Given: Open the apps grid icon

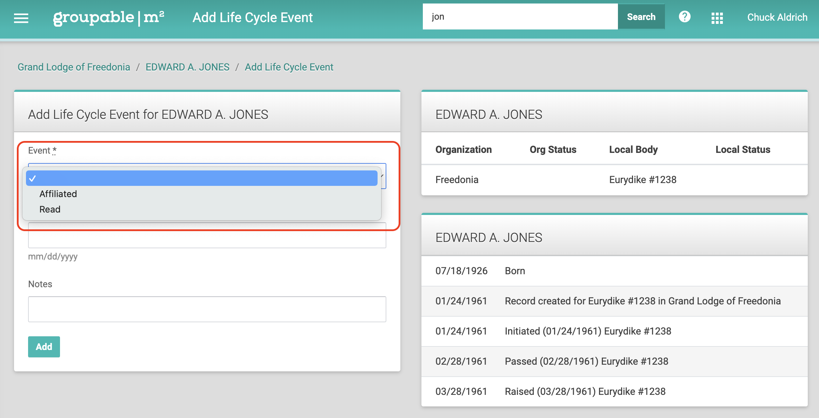Looking at the screenshot, I should [717, 18].
